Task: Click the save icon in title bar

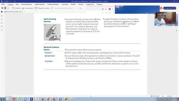Action: click(4, 1)
